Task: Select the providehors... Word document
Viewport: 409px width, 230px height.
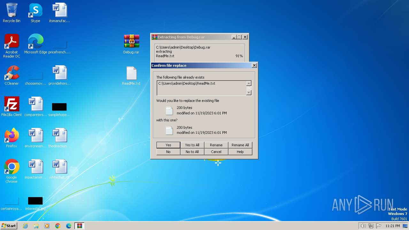Action: (59, 75)
